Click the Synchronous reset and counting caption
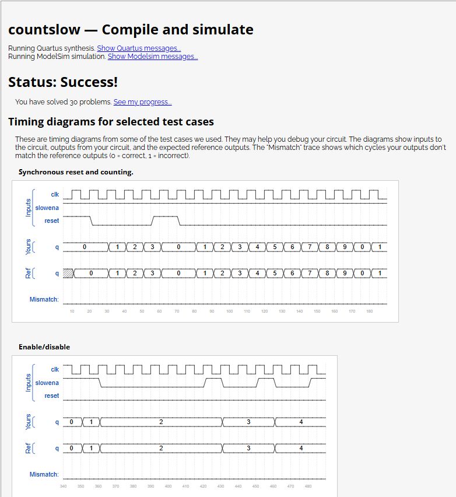 pos(77,172)
